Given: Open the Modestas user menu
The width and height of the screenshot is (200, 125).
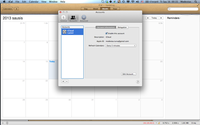Looking at the screenshot, I should click(x=186, y=2).
